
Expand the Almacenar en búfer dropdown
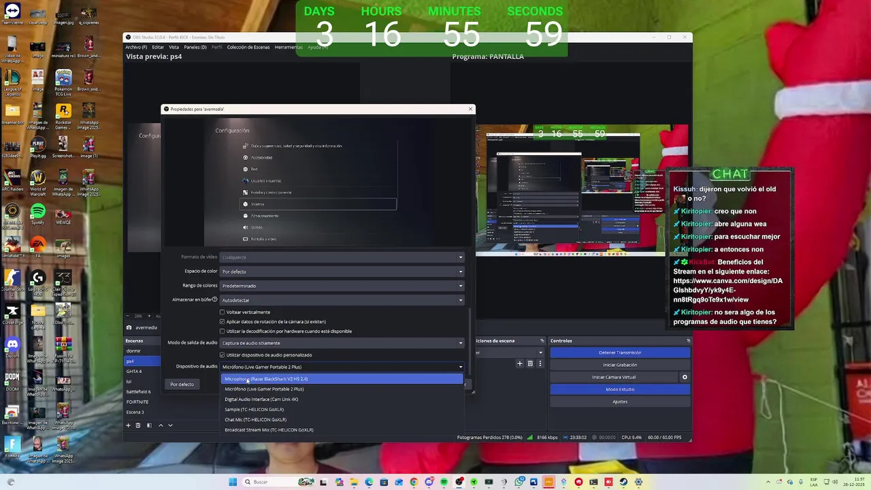click(x=342, y=300)
